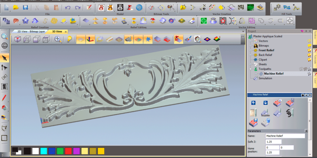Click the Undo arrow icon

(x=67, y=8)
